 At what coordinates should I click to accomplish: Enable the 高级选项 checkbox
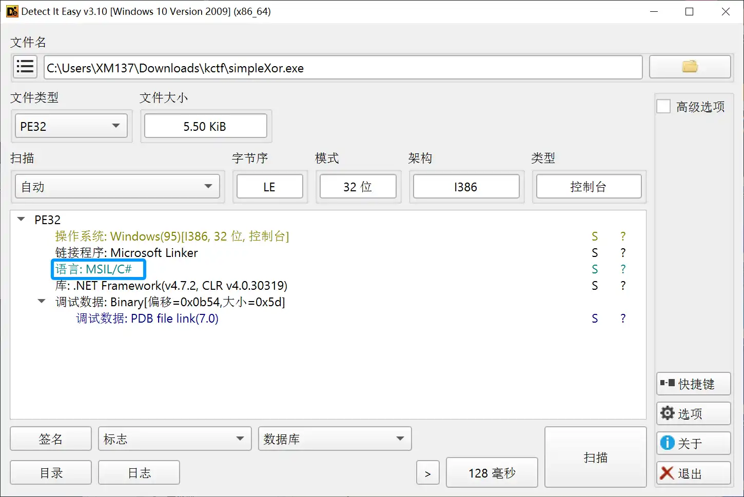click(x=663, y=107)
